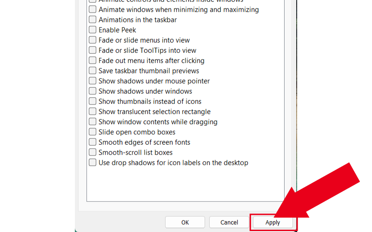The width and height of the screenshot is (372, 232).
Task: Enable Show window contents while dragging
Action: 93,122
